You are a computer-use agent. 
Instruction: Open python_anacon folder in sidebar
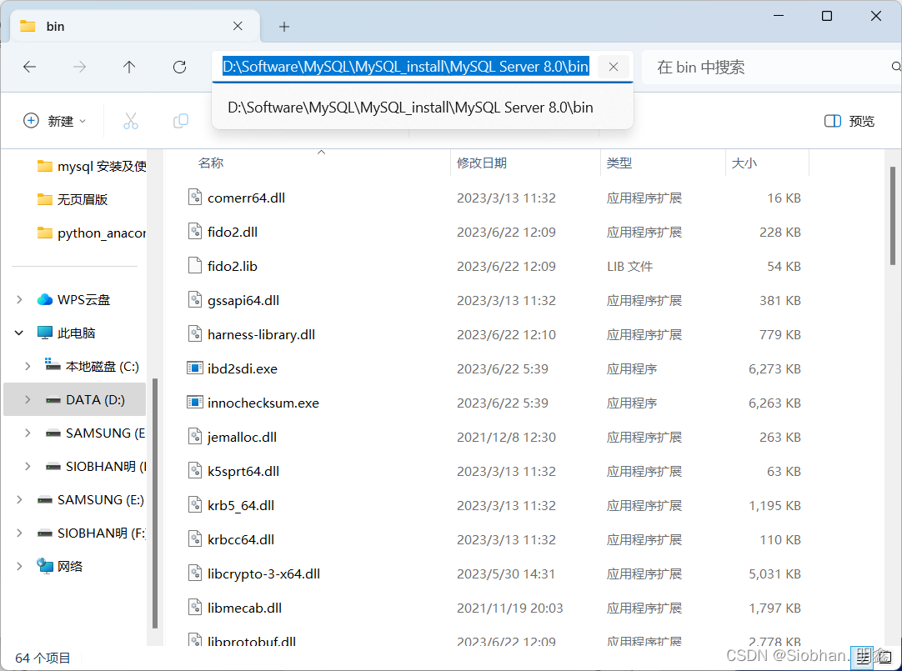(91, 233)
